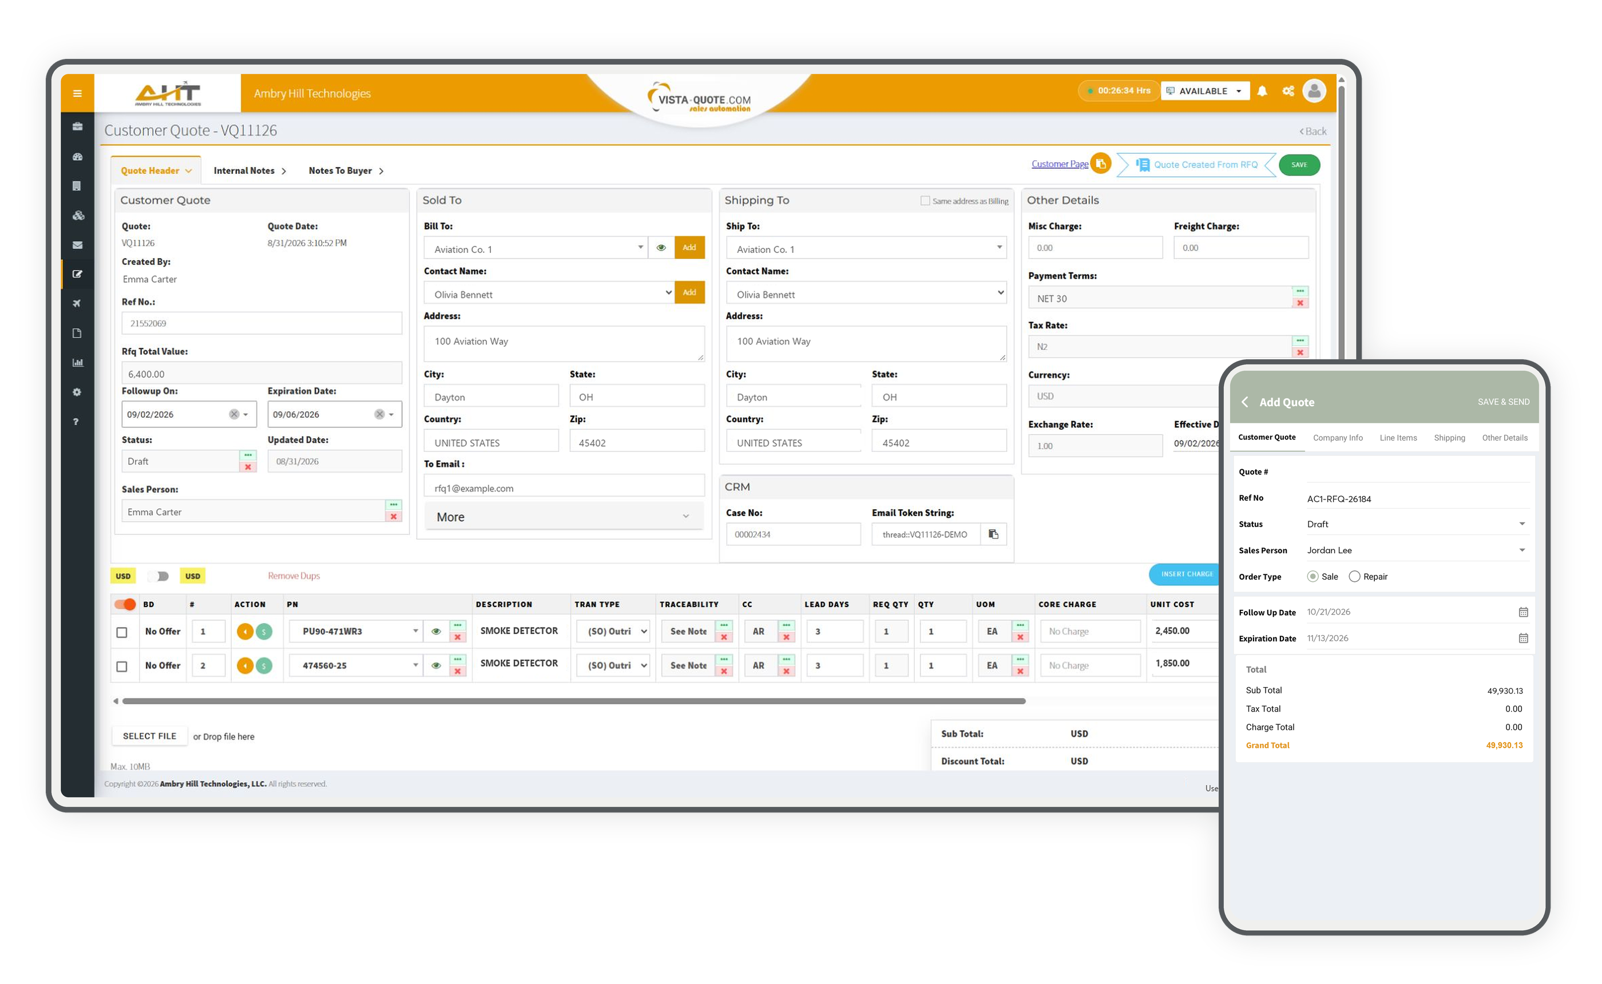Open the bar chart reports sidebar icon
1602x984 pixels.
point(77,364)
